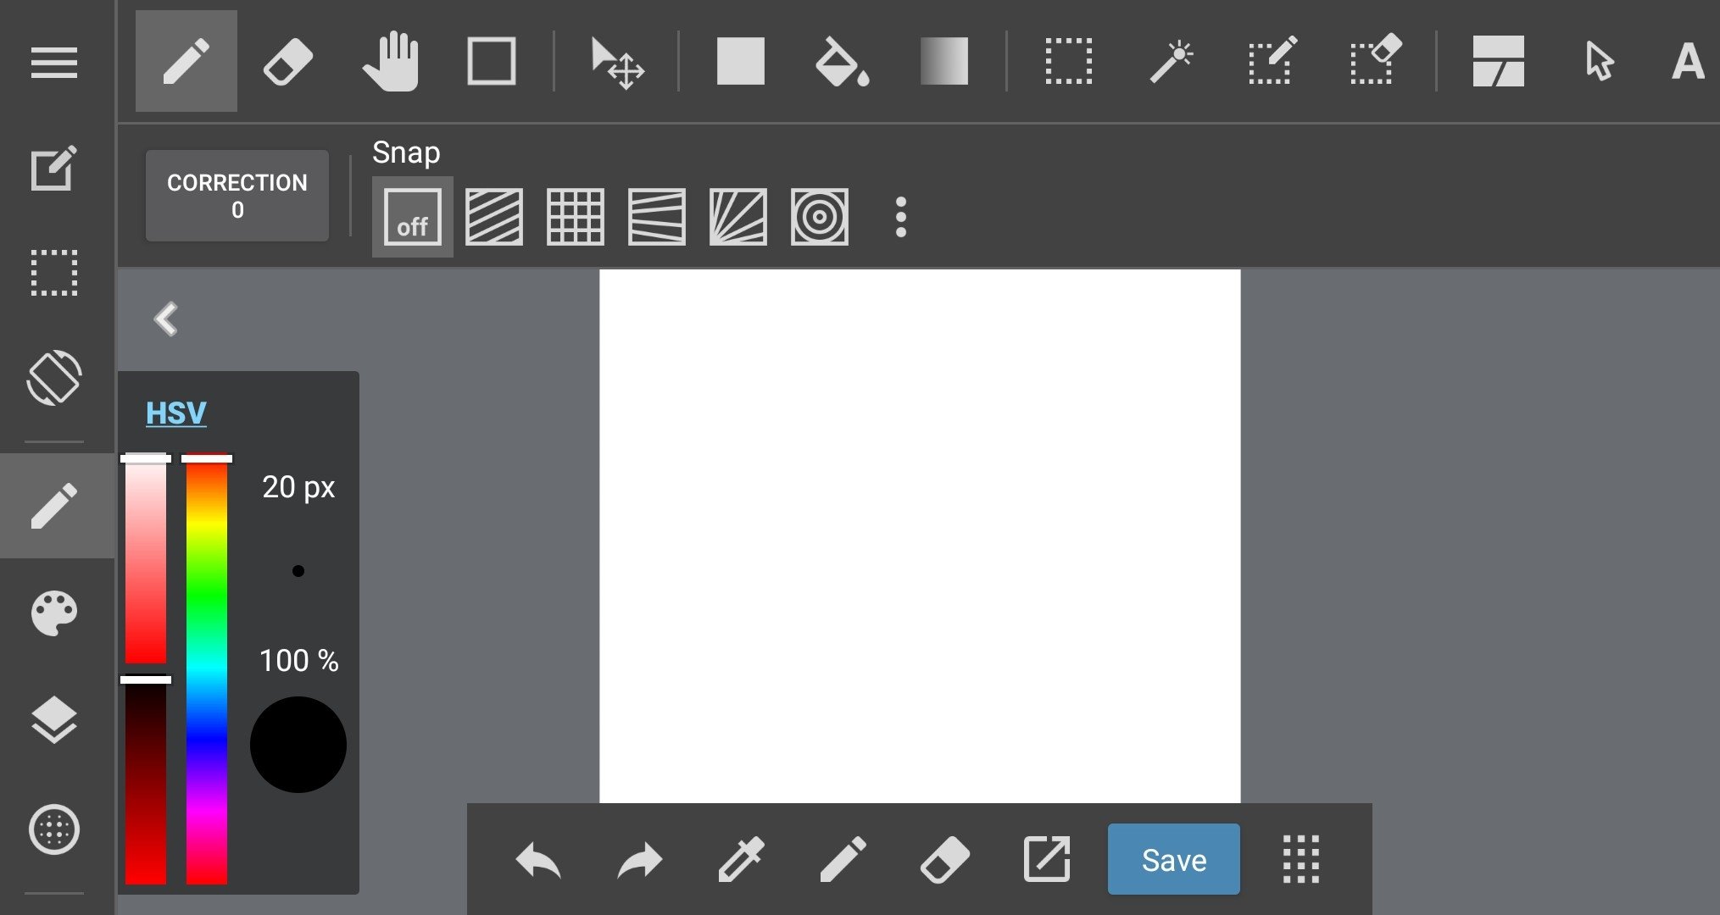
Task: Switch to HSV color mode label
Action: coord(175,413)
